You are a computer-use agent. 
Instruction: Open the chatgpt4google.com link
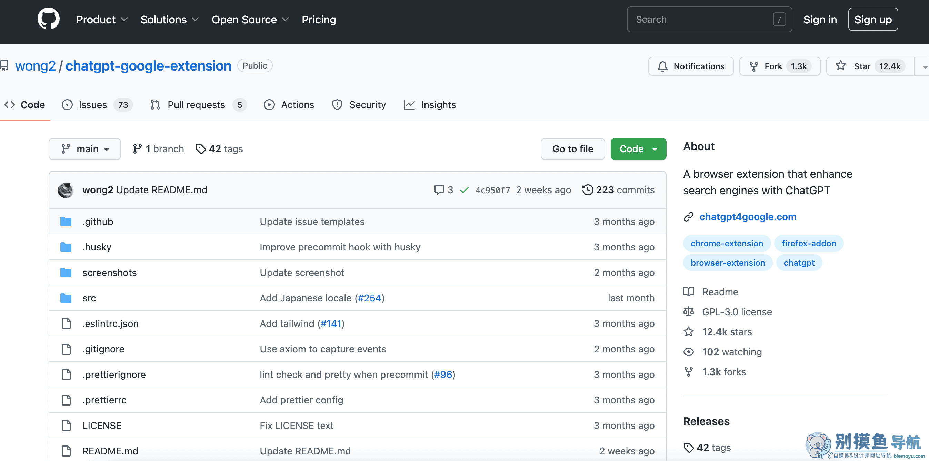(748, 217)
